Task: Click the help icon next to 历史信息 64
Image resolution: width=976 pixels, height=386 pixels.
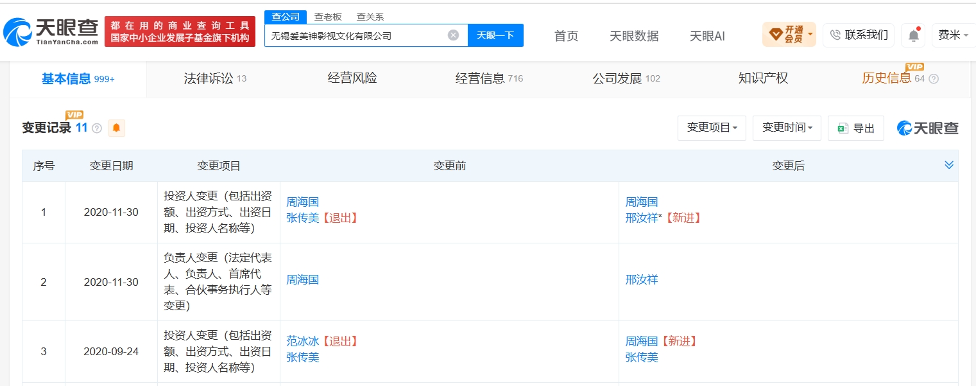Action: pos(934,79)
